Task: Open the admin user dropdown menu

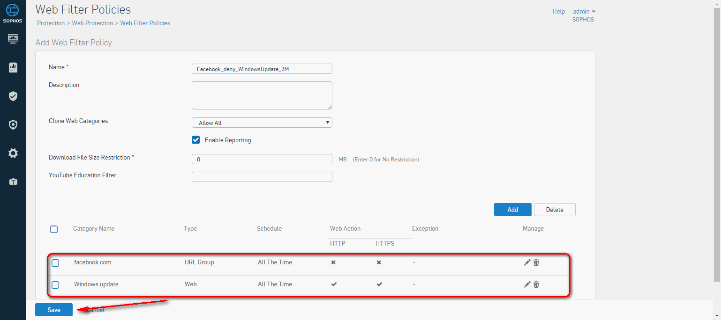Action: [584, 11]
